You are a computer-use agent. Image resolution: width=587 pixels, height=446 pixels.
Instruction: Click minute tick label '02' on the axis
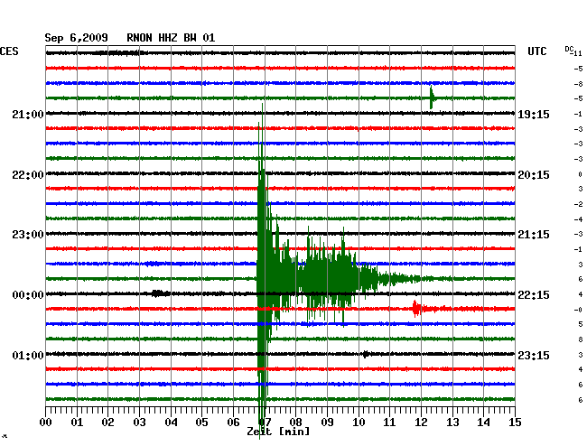107,423
